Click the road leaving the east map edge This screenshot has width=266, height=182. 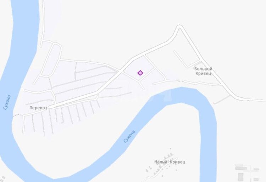click(254, 99)
